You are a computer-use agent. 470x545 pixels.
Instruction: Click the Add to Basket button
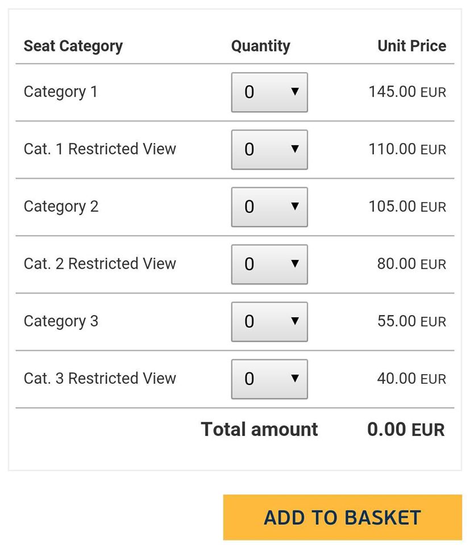342,517
